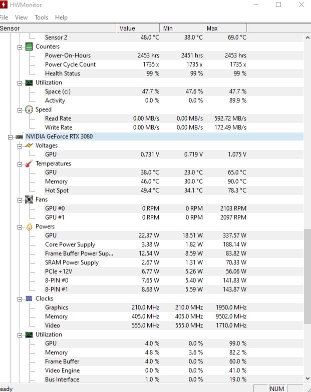Collapse the Temperatures group

tap(20, 164)
